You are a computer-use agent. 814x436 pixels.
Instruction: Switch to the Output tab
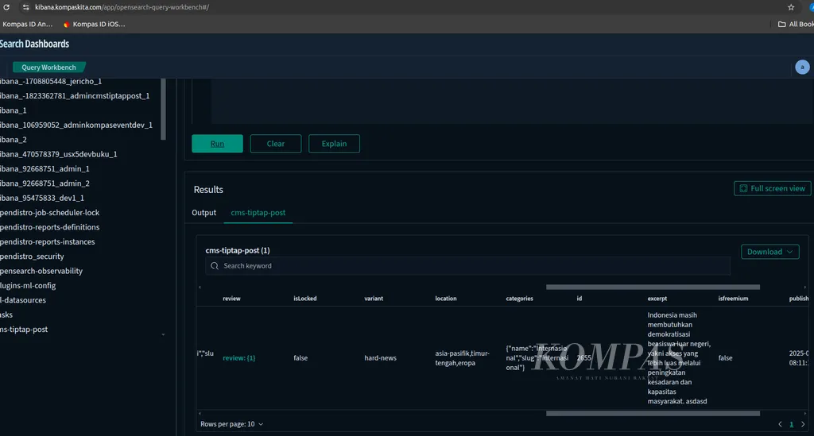(x=204, y=213)
